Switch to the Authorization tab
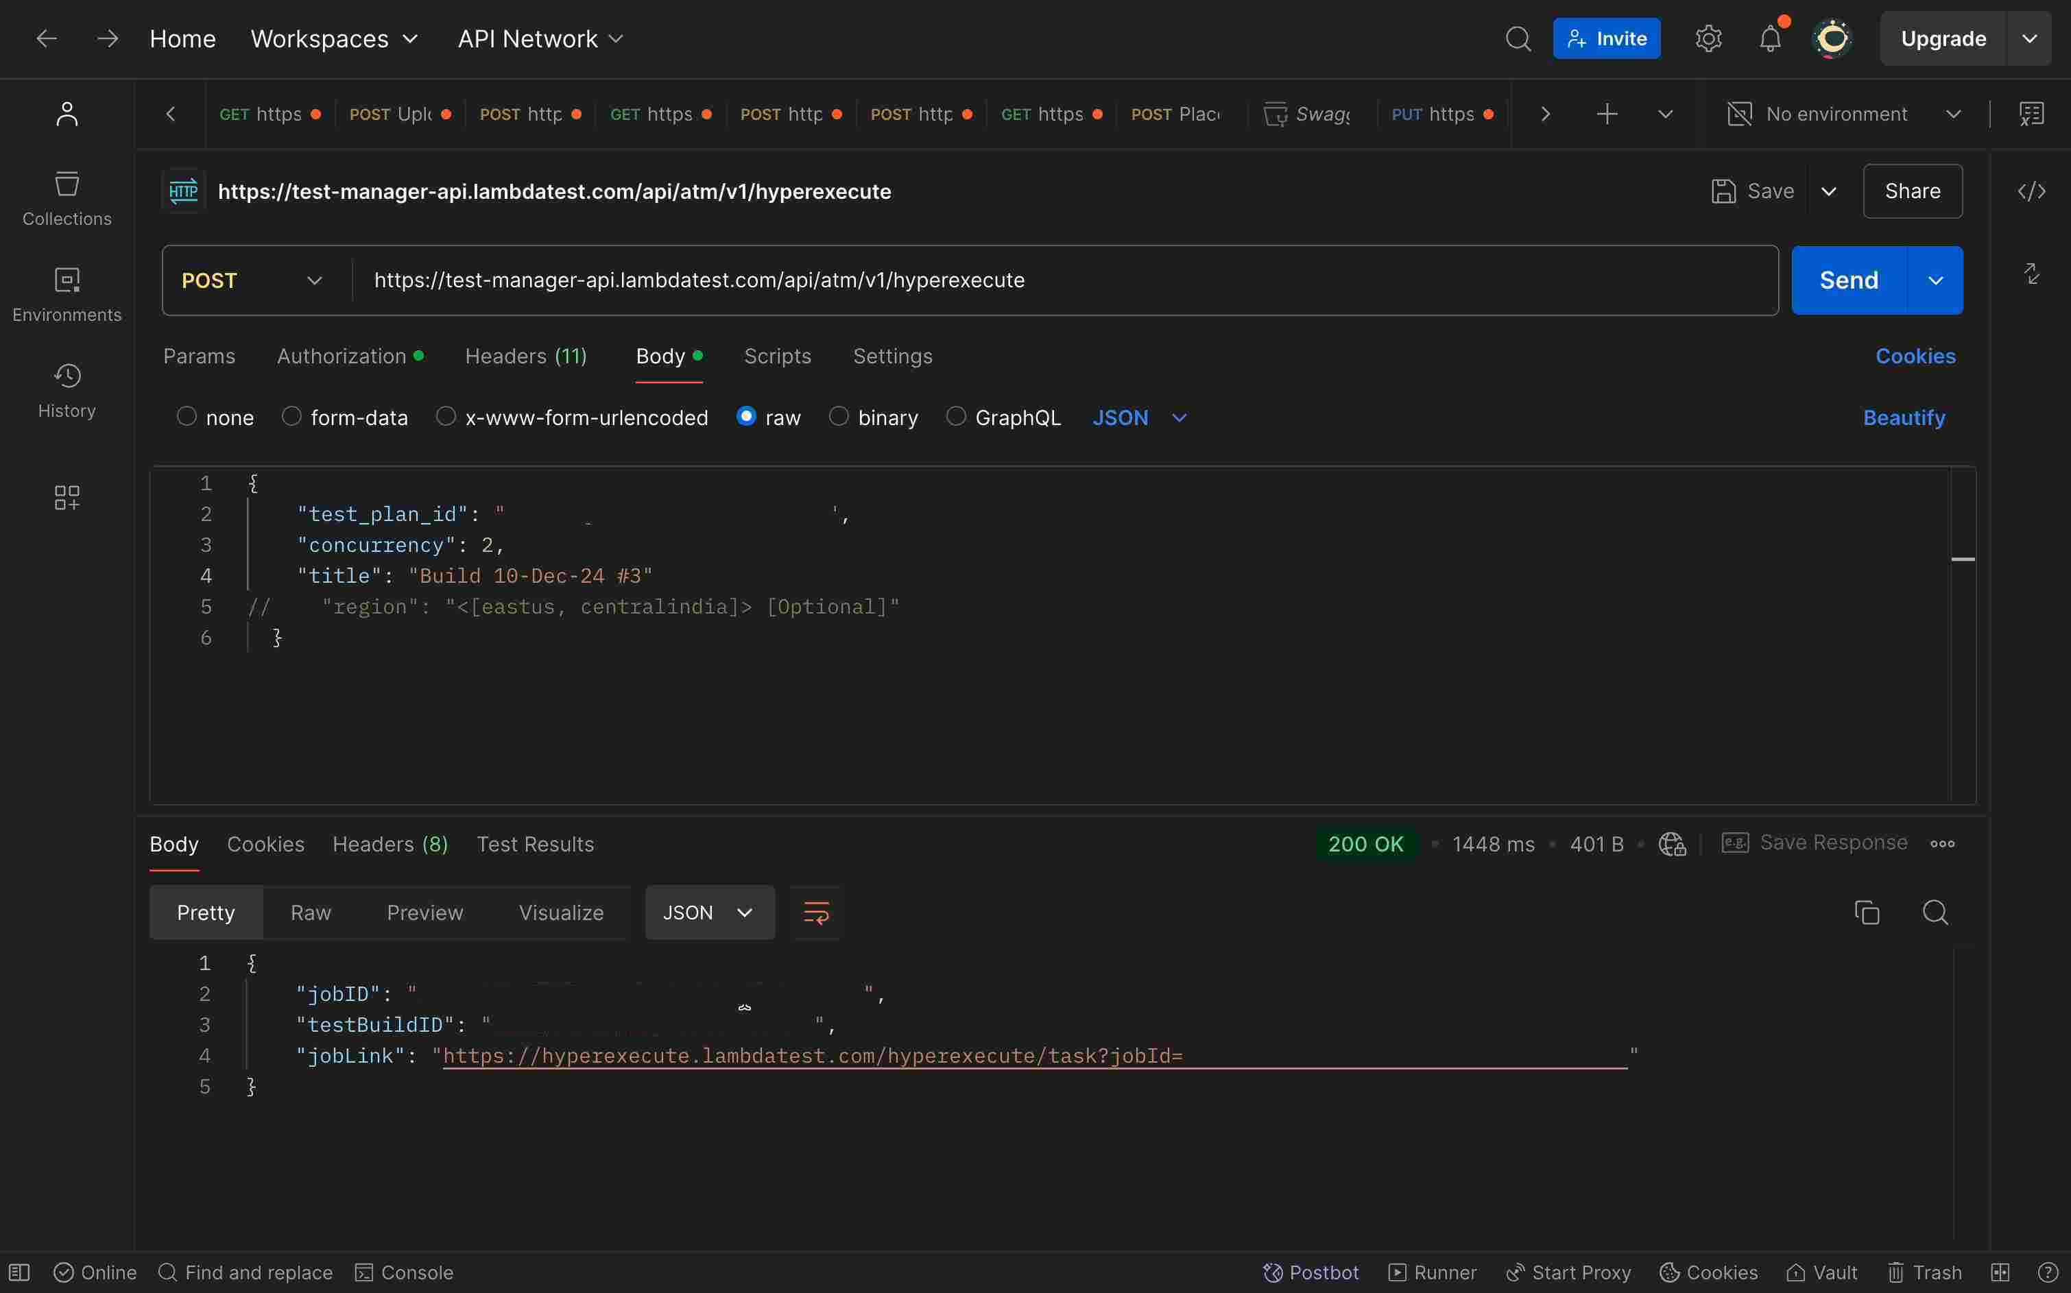2071x1293 pixels. (x=350, y=356)
